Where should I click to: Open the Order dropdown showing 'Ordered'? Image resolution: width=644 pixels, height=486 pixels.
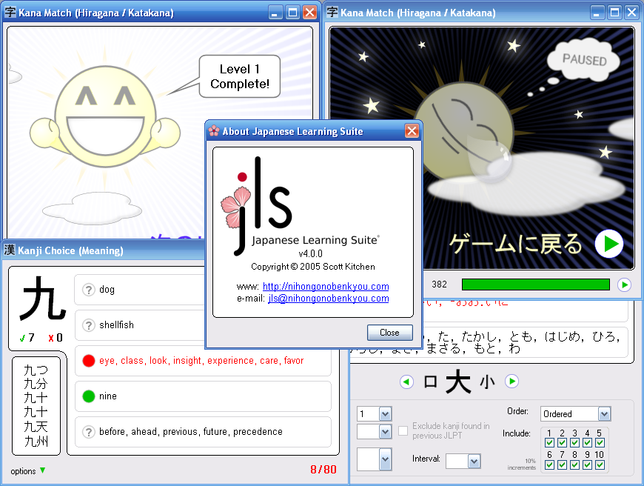tap(576, 413)
